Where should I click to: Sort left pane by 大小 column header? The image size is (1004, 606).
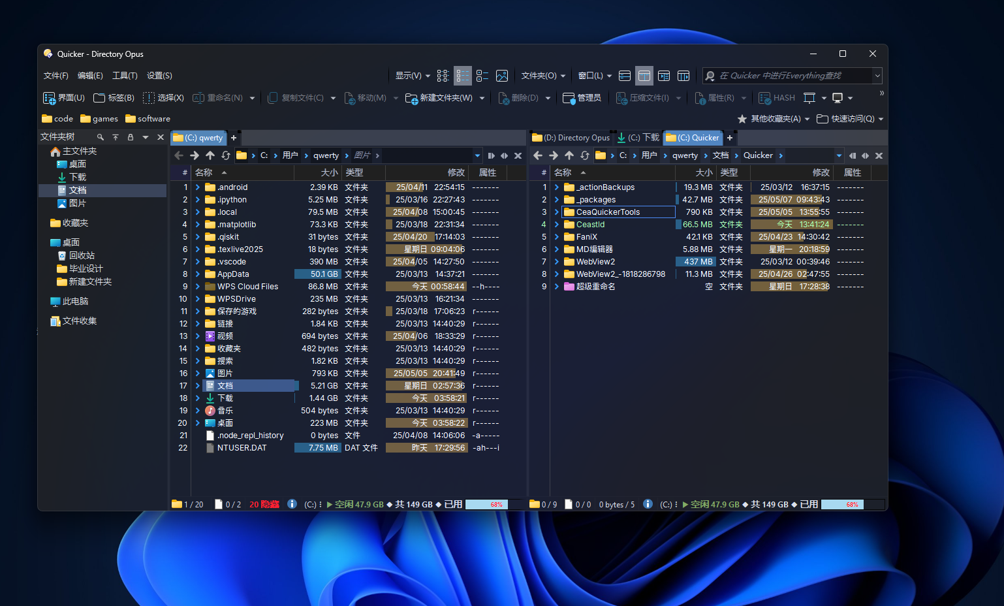pyautogui.click(x=318, y=172)
